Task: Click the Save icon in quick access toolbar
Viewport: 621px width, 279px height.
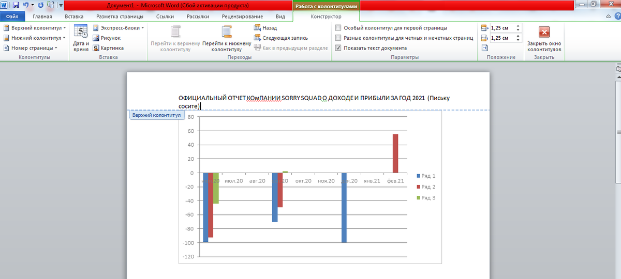Action: click(x=16, y=5)
